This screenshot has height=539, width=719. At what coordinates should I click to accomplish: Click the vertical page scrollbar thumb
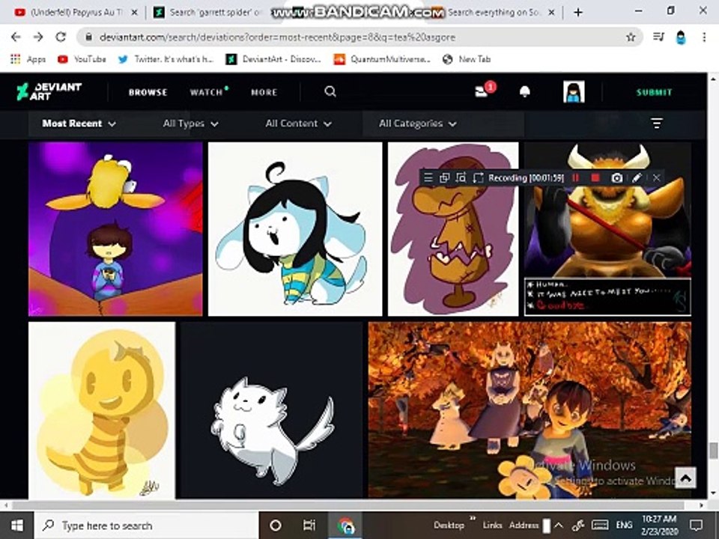coord(713,450)
